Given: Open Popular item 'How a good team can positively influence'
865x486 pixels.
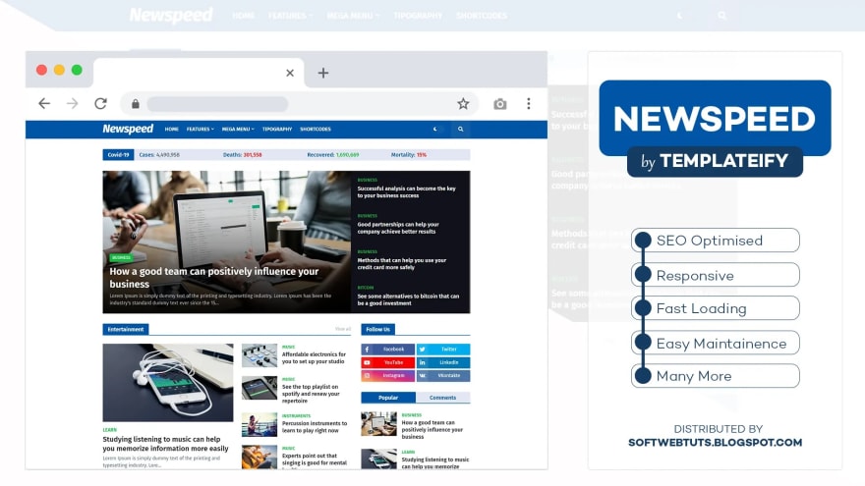Looking at the screenshot, I should tap(432, 429).
